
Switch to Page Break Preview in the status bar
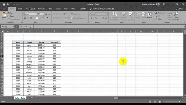point(160,101)
